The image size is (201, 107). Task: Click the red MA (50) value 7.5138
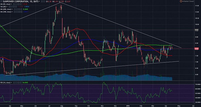pyautogui.click(x=25, y=4)
